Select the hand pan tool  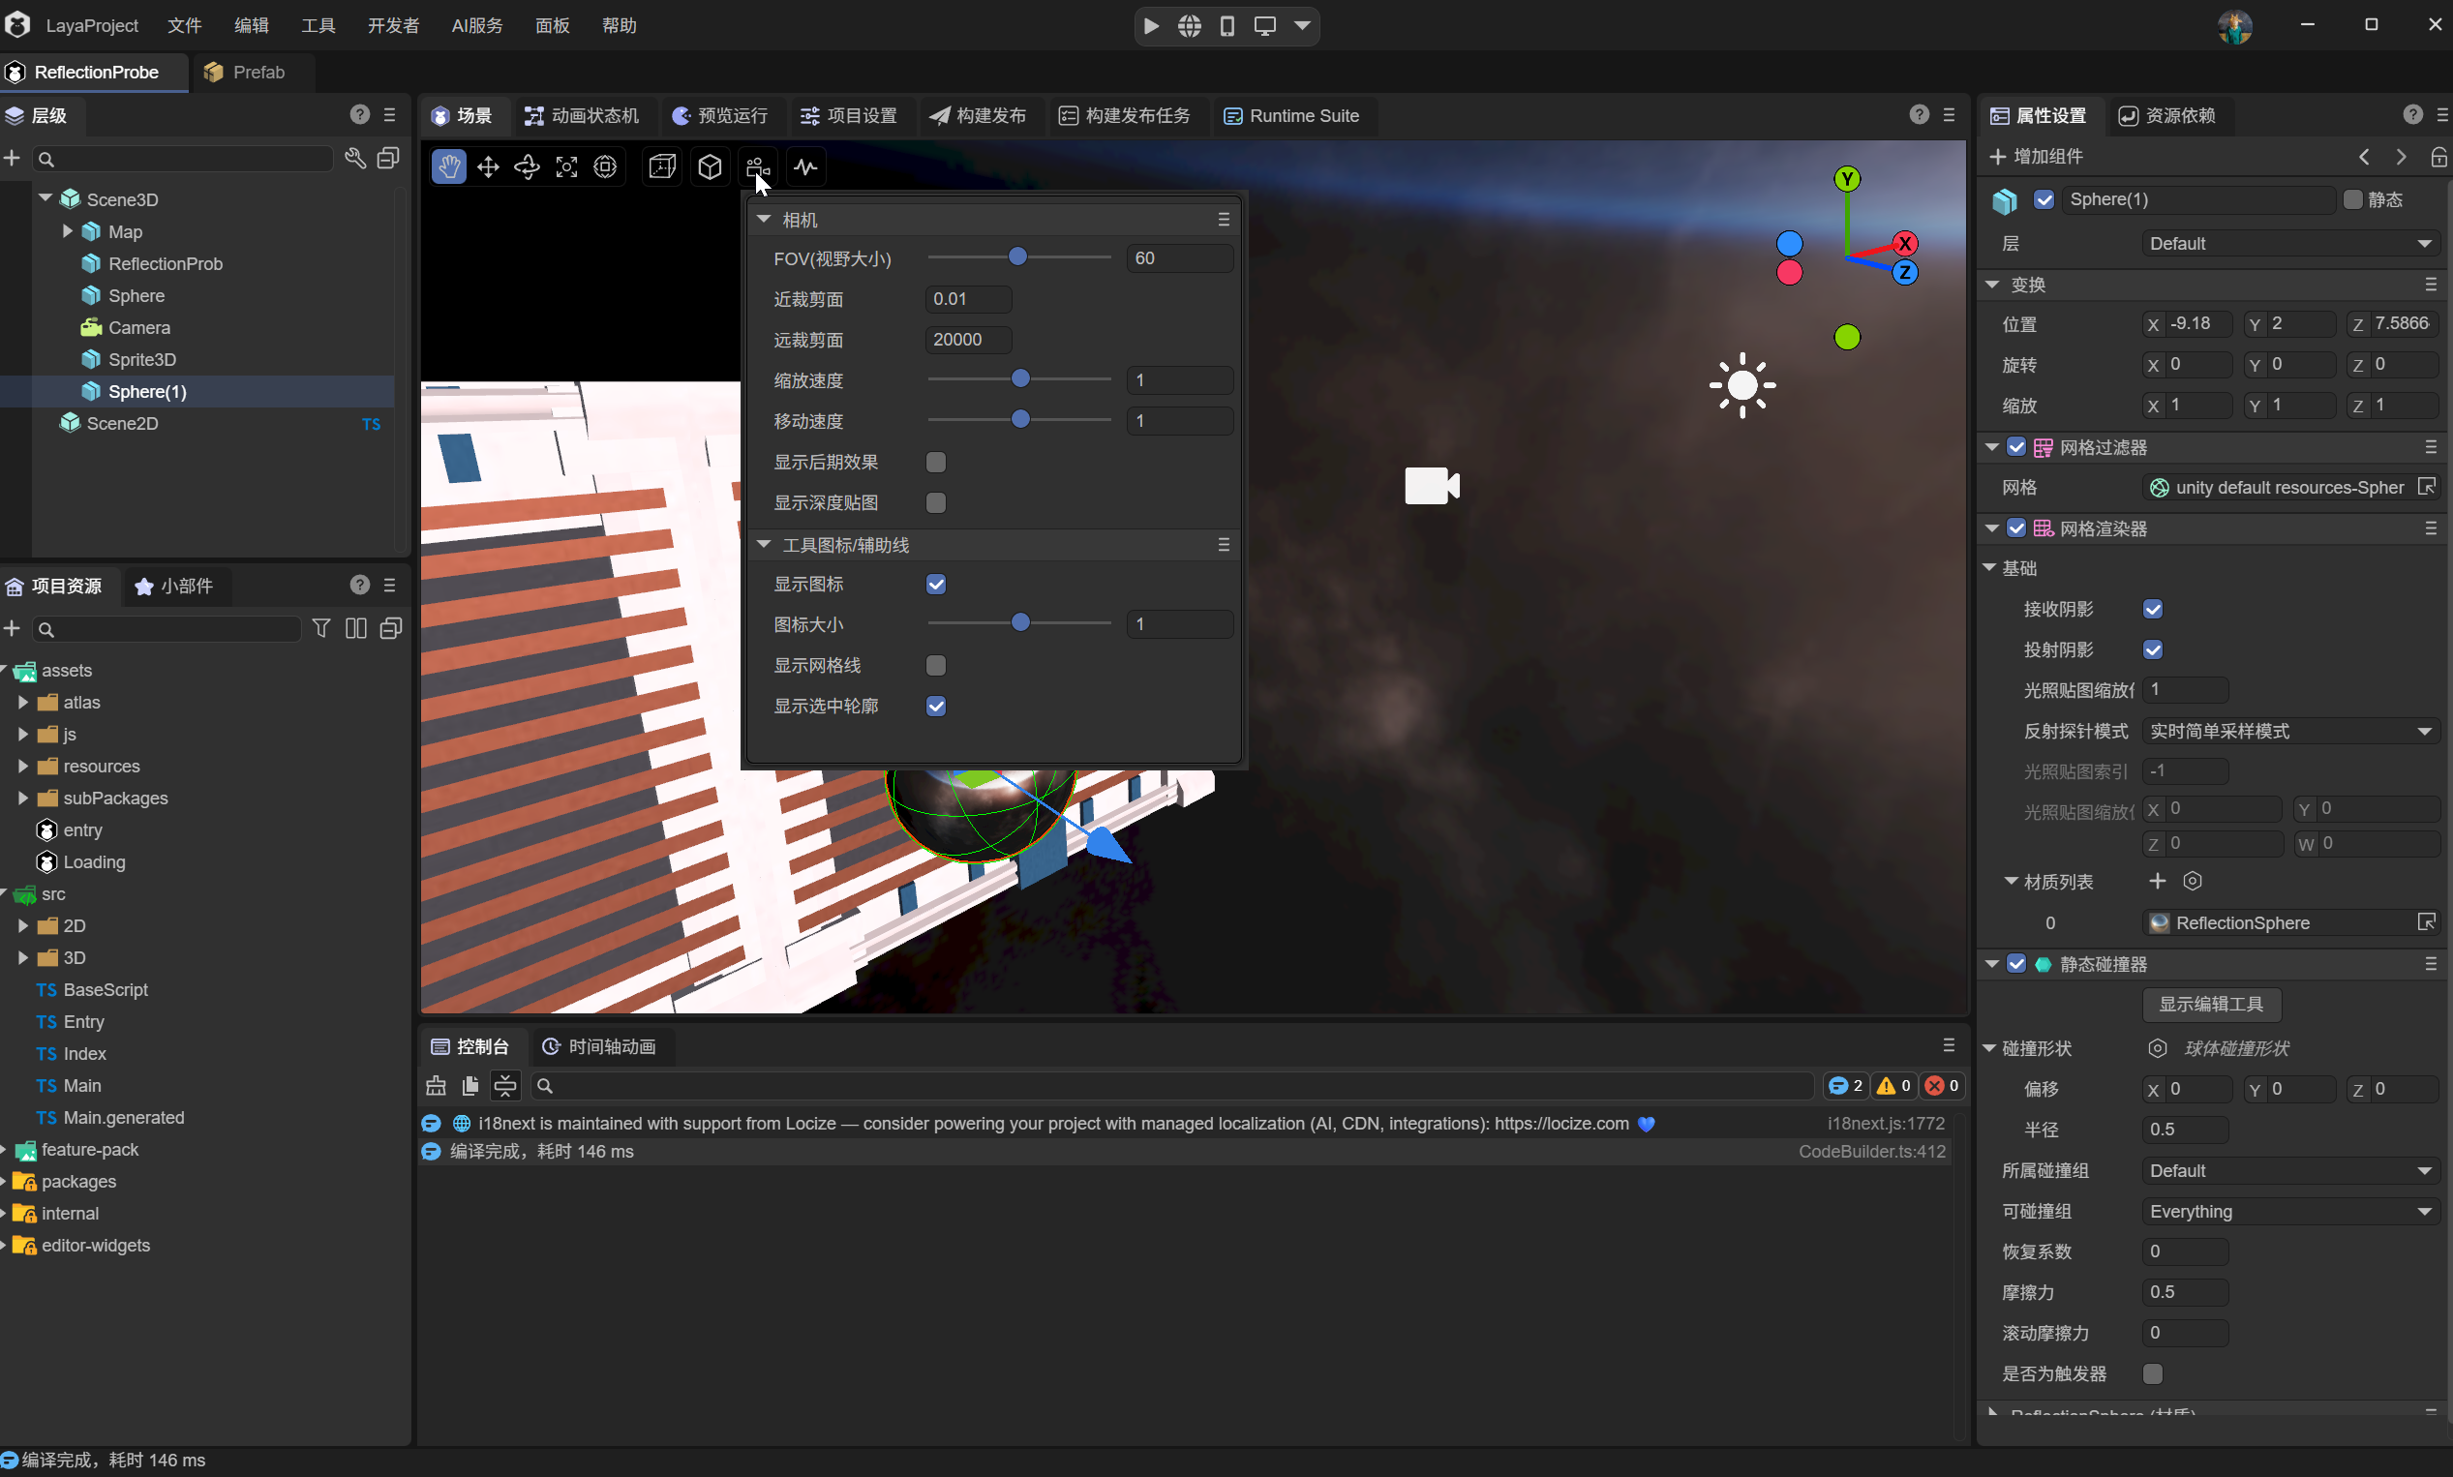pyautogui.click(x=449, y=166)
